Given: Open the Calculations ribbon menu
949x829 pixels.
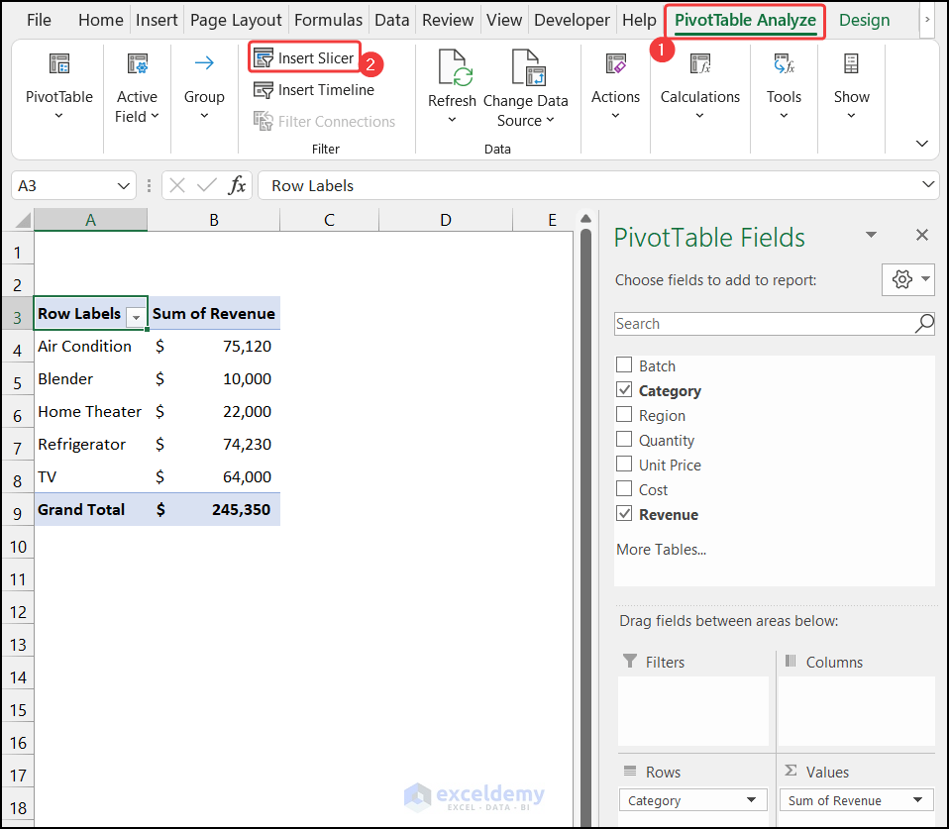Looking at the screenshot, I should pos(699,86).
